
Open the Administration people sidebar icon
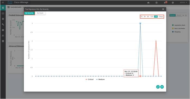[x=3, y=36]
